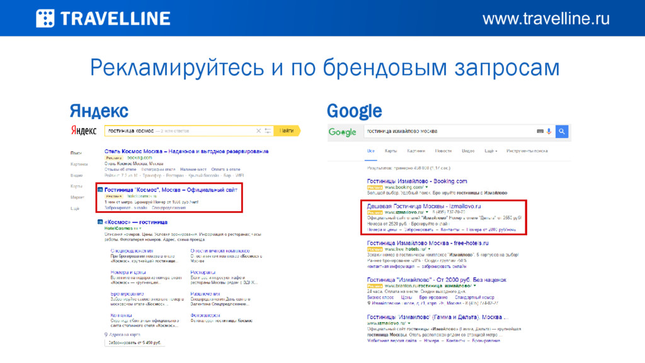Clear the Yandex query with the X icon

[258, 131]
